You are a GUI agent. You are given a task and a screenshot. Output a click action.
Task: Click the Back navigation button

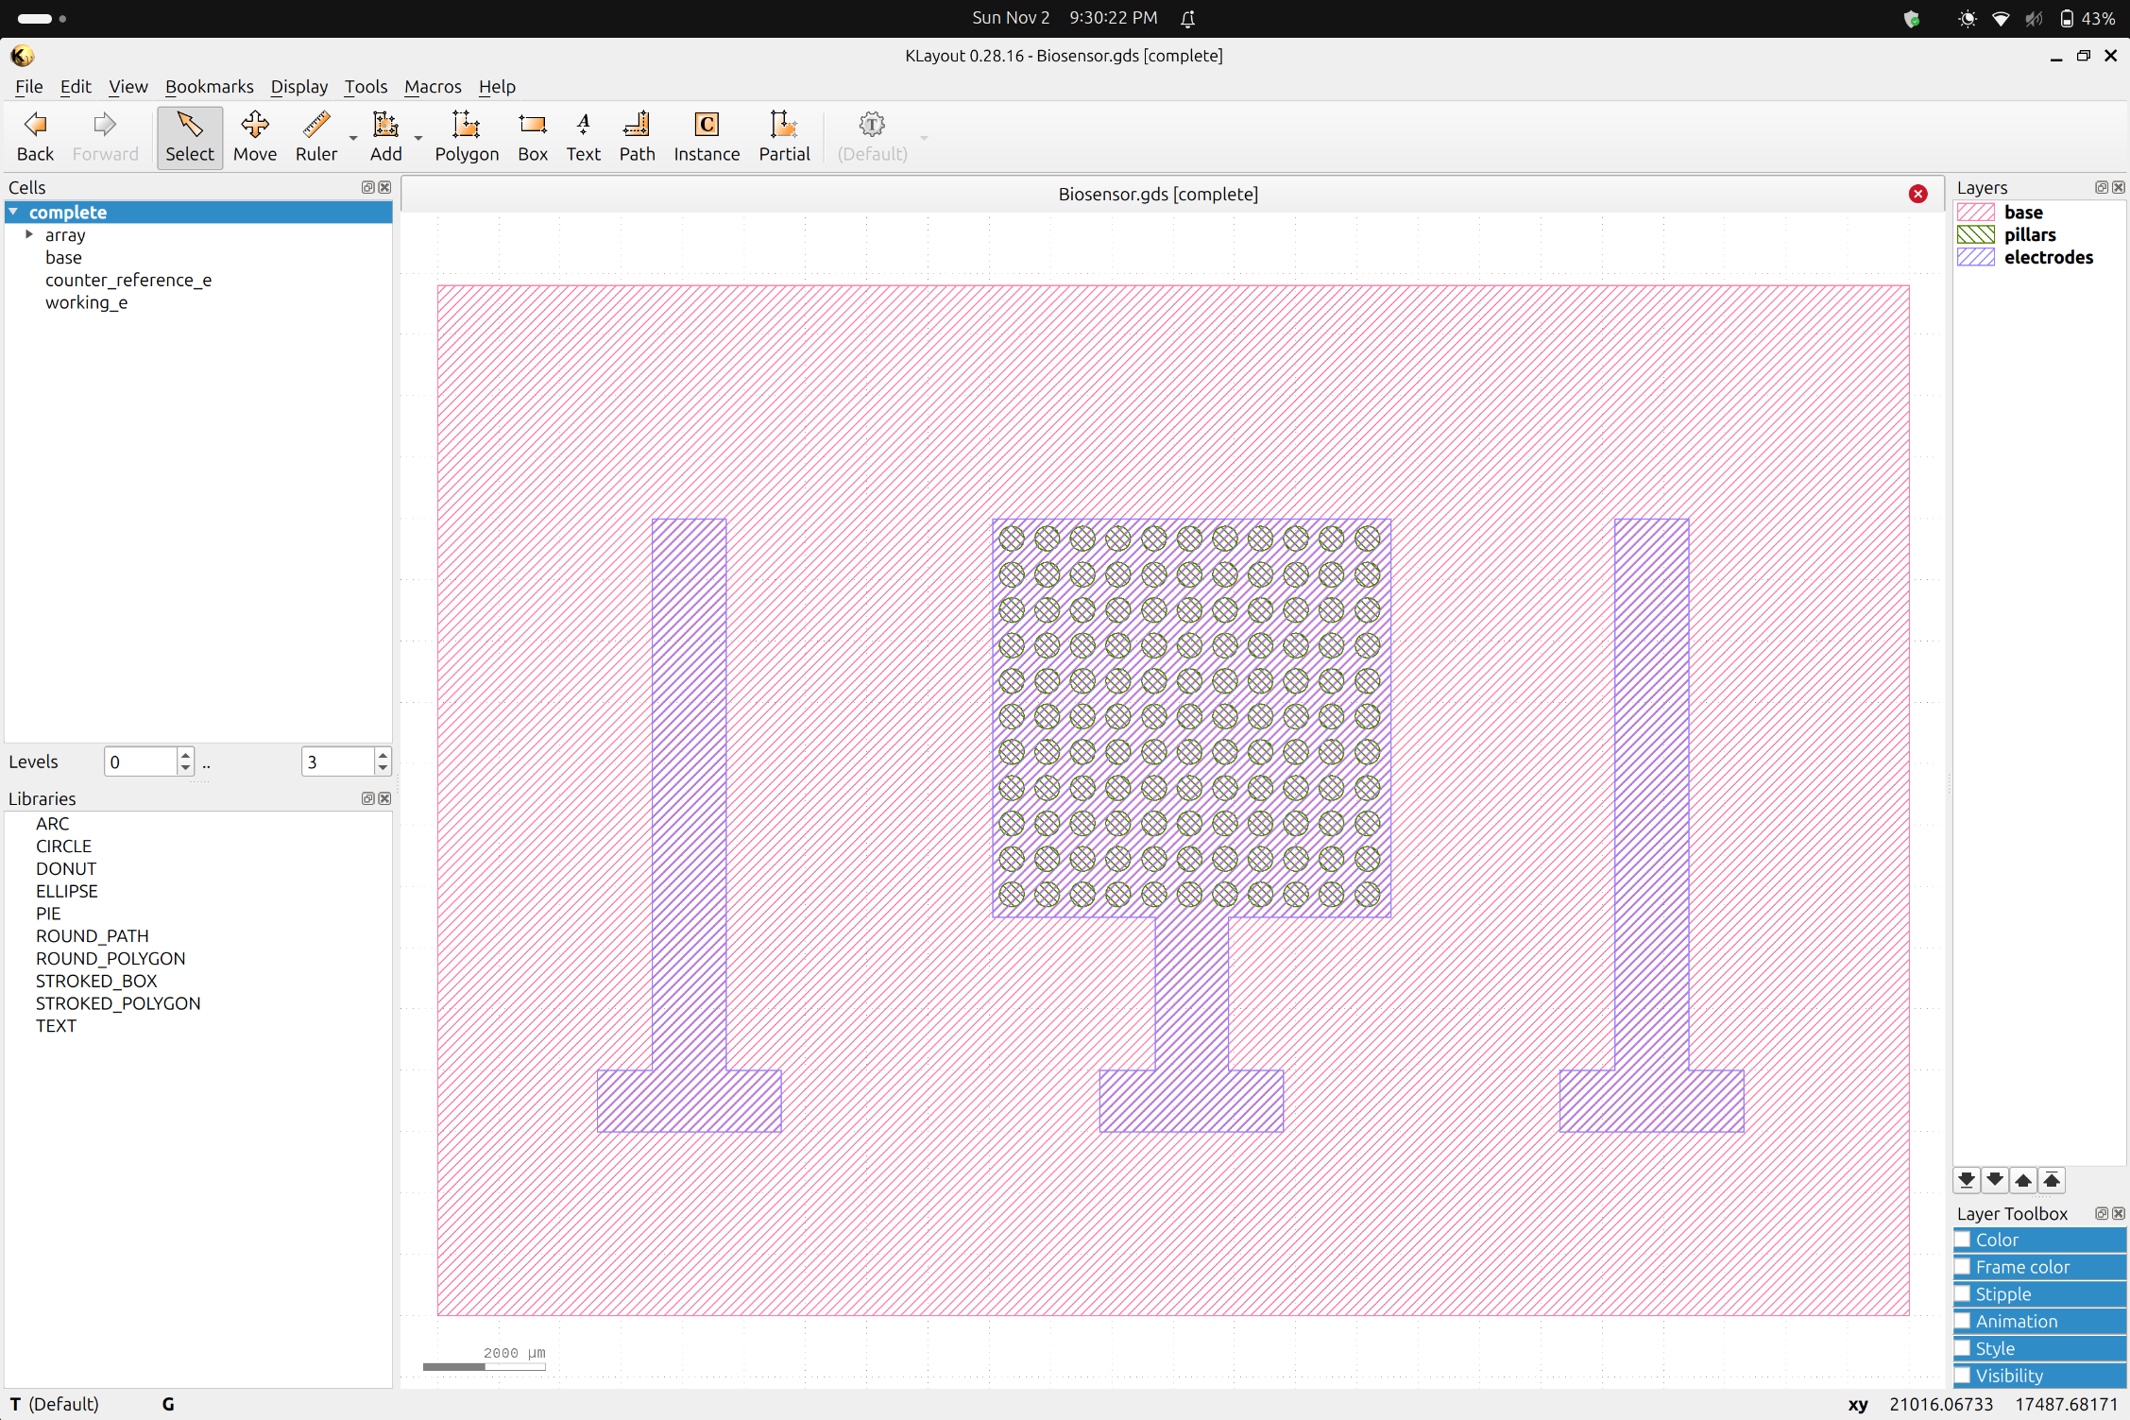tap(35, 136)
